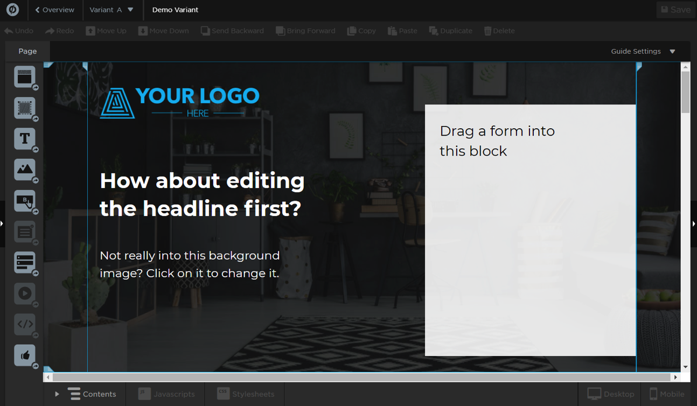Switch to Desktop view
Screen dimensions: 697x406
610,394
